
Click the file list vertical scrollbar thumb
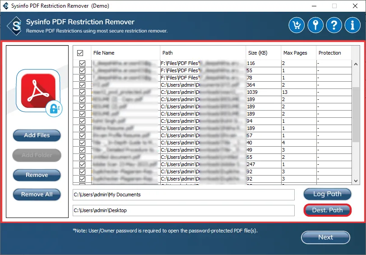point(356,115)
